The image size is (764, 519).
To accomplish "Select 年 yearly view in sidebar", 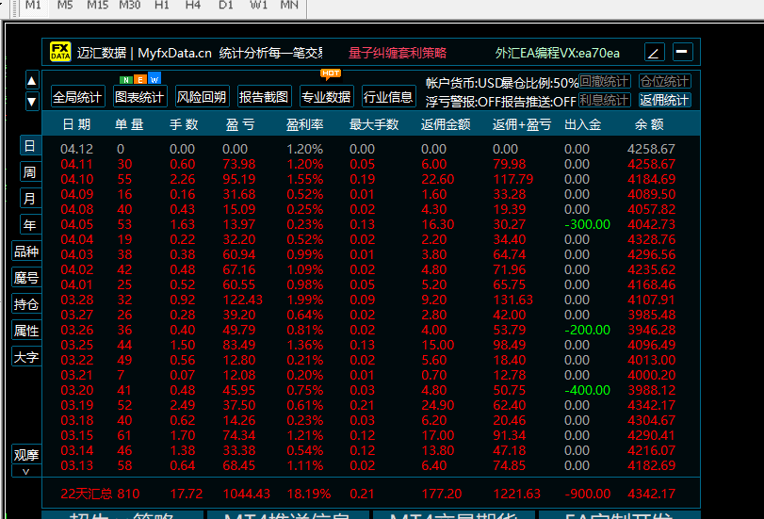I will (x=30, y=225).
